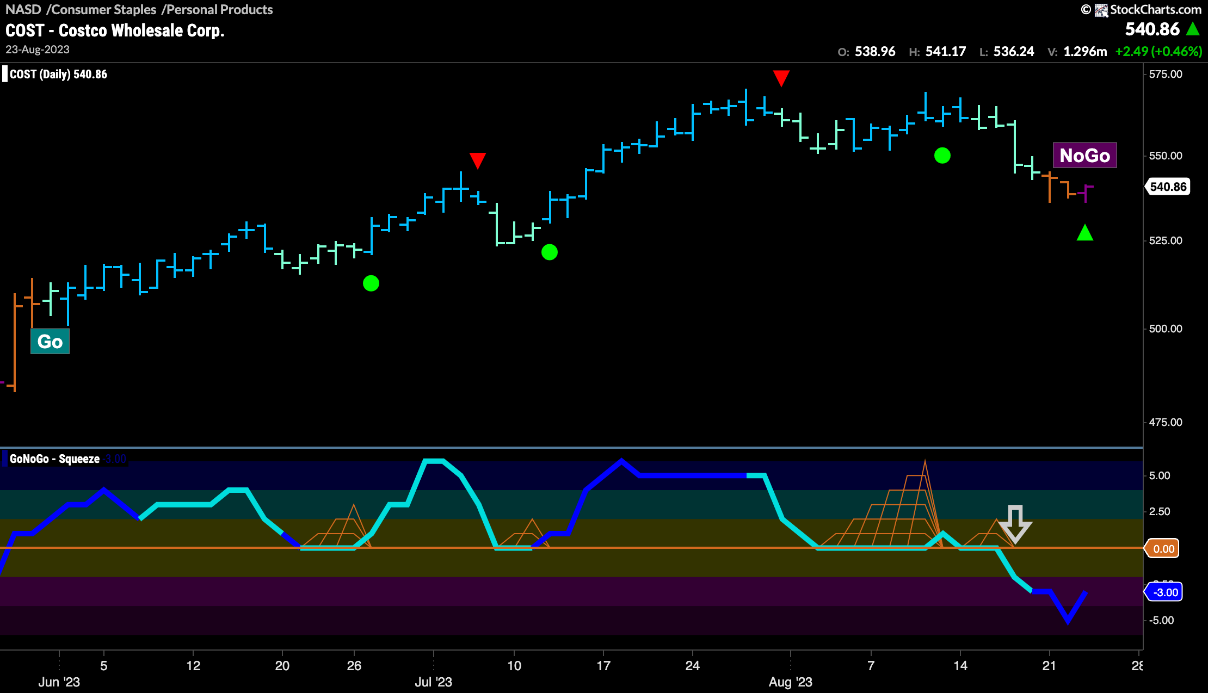The height and width of the screenshot is (693, 1208).
Task: Click the -5.00 oscillator axis label
Action: pos(1161,620)
